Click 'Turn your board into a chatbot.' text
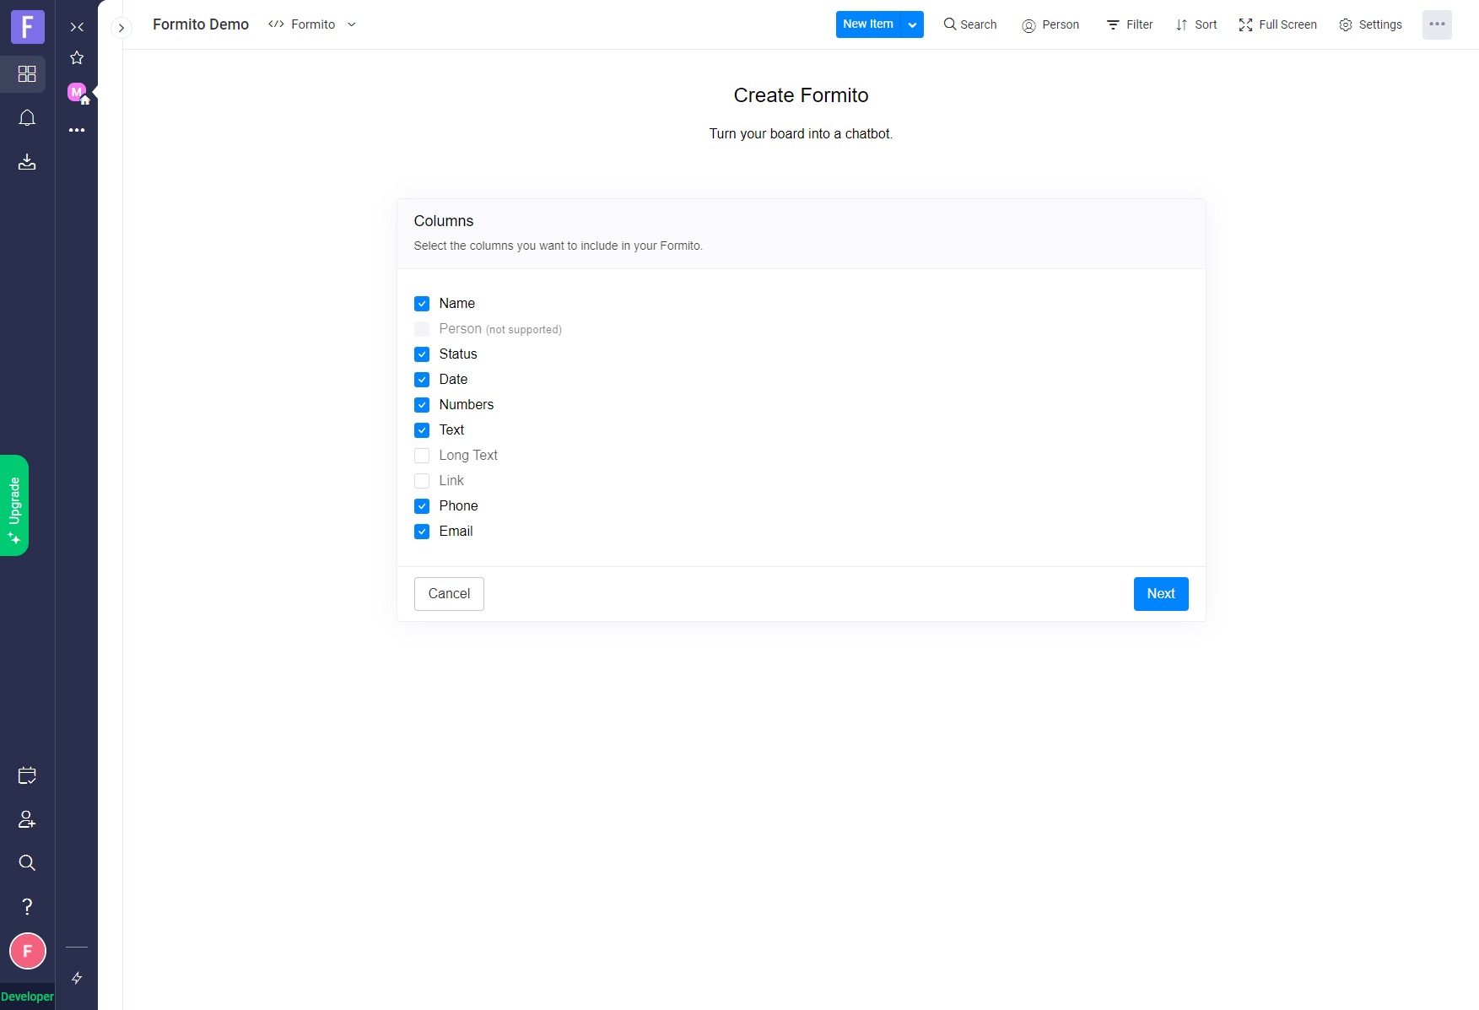Screen dimensions: 1479x1010 click(801, 134)
